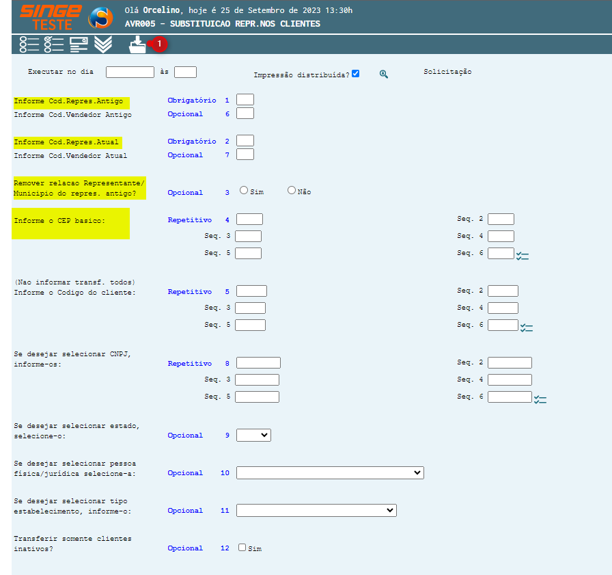Click the Solicitação label
Screen dimensions: 612x575
coord(447,72)
